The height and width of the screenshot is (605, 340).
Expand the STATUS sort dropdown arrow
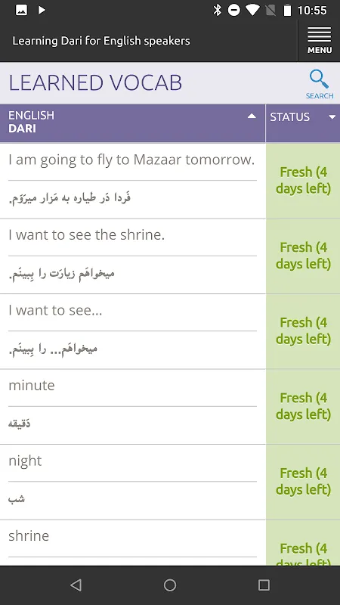332,117
